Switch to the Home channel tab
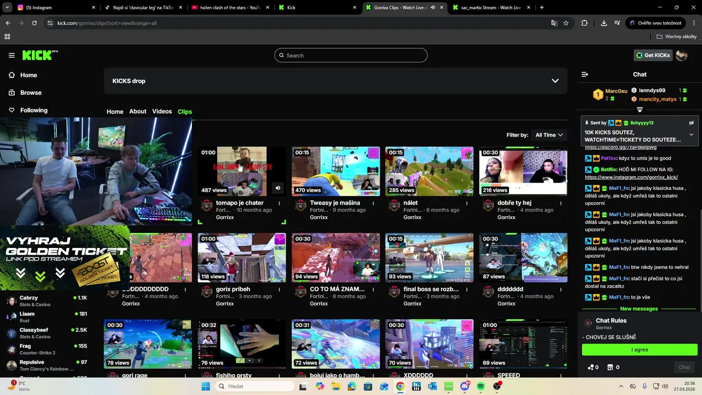 [x=115, y=111]
